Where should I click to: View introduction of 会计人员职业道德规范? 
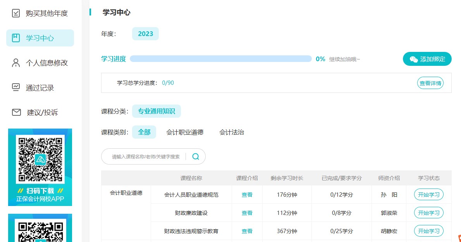(x=247, y=195)
